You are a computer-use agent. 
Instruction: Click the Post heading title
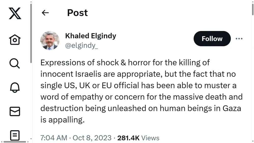point(77,13)
